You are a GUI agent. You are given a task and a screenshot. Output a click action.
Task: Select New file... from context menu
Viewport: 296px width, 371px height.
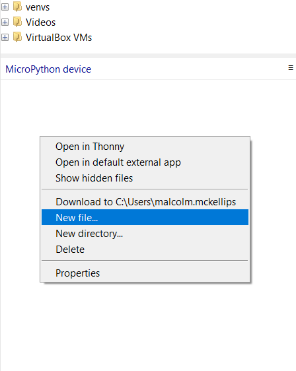[x=145, y=217]
